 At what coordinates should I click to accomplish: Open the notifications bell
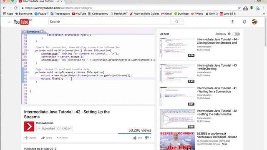[244, 22]
